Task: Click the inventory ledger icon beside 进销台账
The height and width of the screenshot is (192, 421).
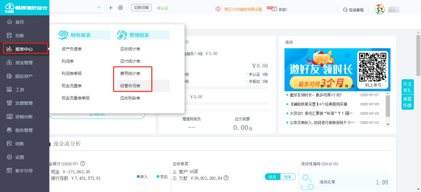Action: click(x=10, y=117)
